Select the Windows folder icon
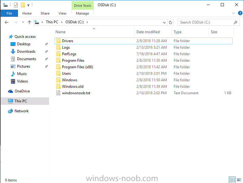The height and width of the screenshot is (183, 244). [x=58, y=80]
